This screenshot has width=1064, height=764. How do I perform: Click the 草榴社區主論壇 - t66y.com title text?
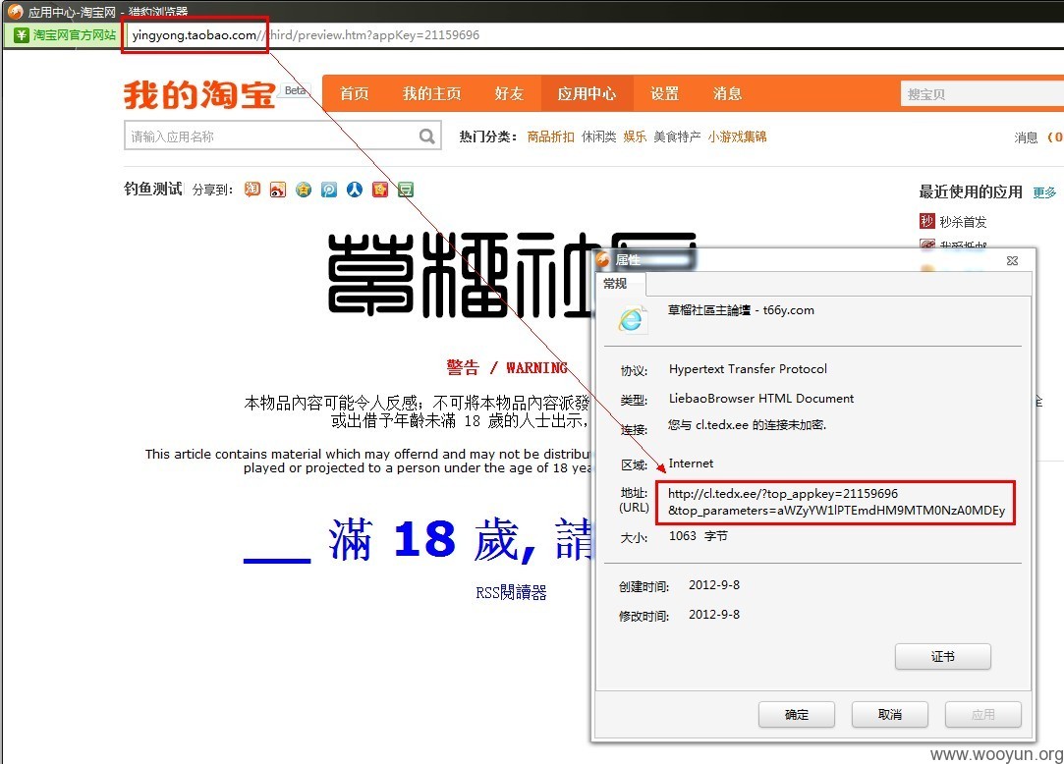[x=741, y=310]
